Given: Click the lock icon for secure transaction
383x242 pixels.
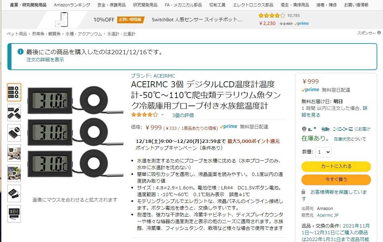Looking at the screenshot, I should tap(304, 192).
